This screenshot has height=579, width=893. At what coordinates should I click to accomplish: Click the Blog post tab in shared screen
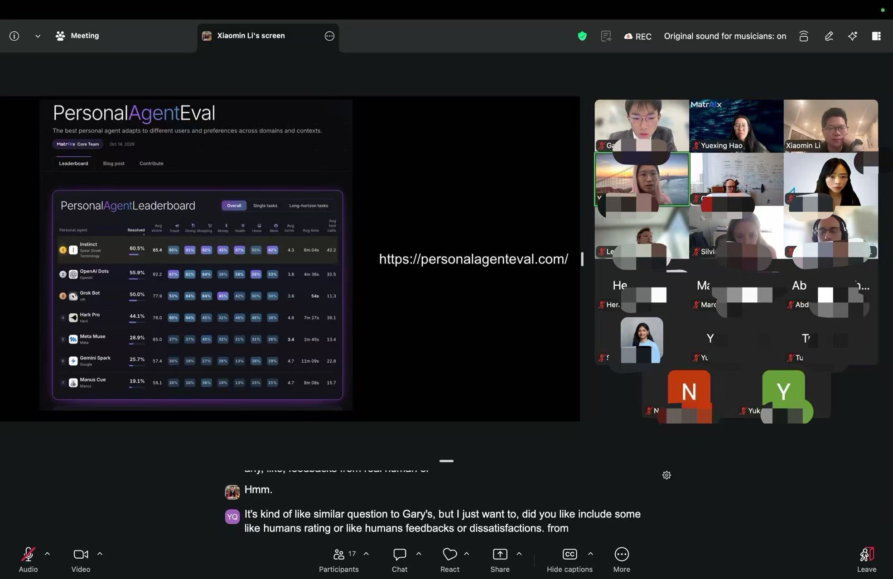[x=114, y=163]
